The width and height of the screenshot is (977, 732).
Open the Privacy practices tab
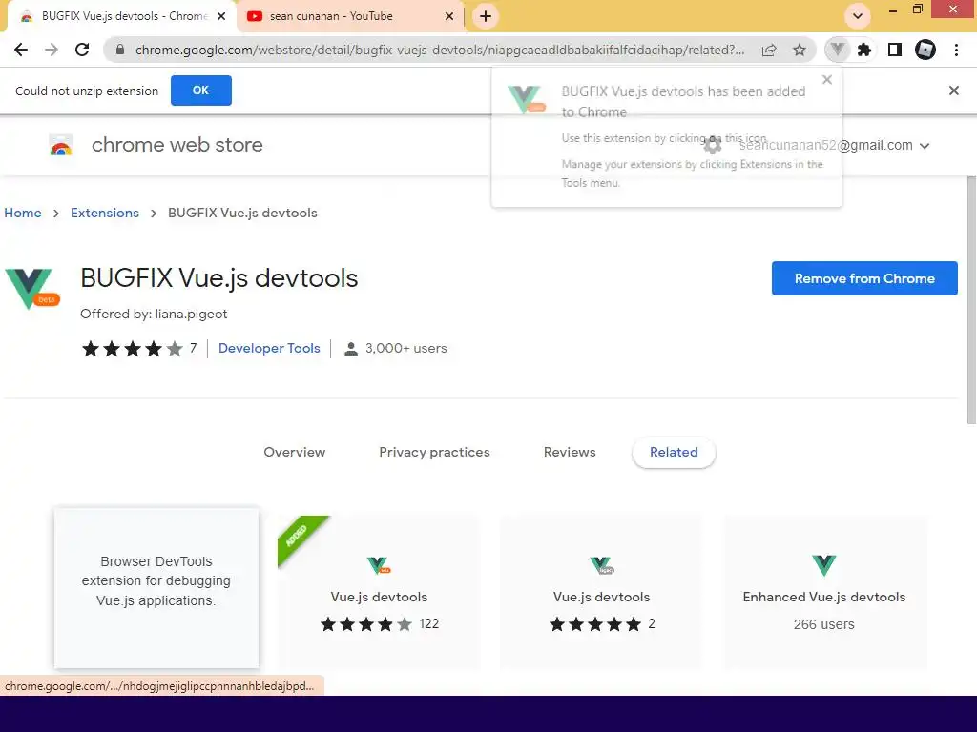coord(434,452)
